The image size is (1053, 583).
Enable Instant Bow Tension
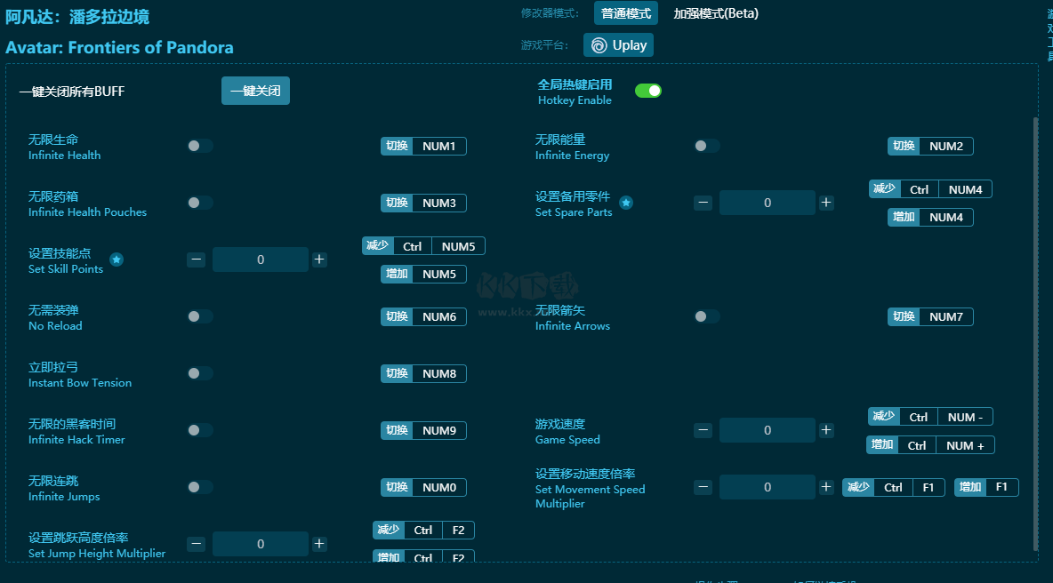click(199, 373)
